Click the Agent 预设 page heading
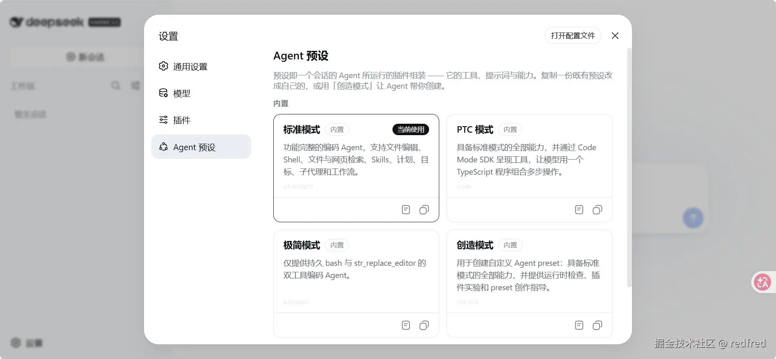The height and width of the screenshot is (359, 776). tap(301, 56)
